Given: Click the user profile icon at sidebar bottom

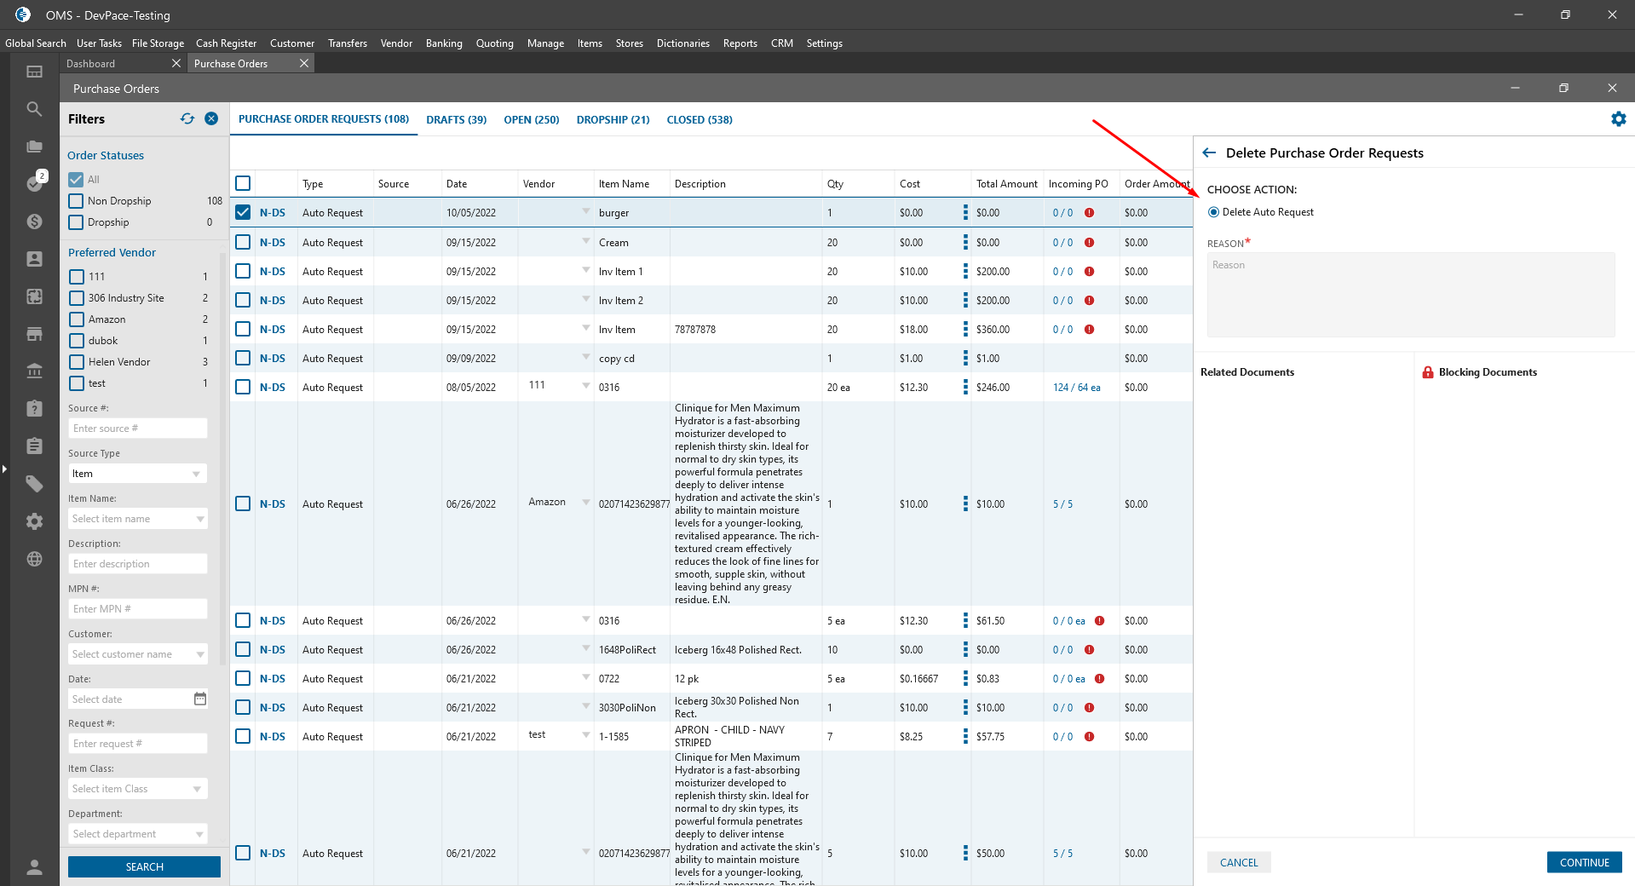Looking at the screenshot, I should (34, 867).
